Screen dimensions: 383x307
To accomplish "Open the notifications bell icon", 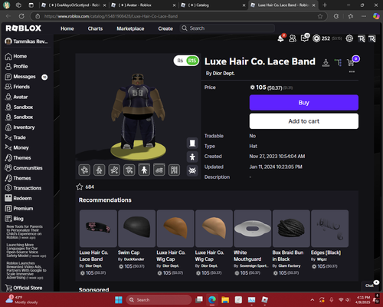I will (280, 38).
